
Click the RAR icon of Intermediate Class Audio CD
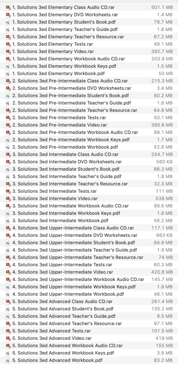(8, 154)
